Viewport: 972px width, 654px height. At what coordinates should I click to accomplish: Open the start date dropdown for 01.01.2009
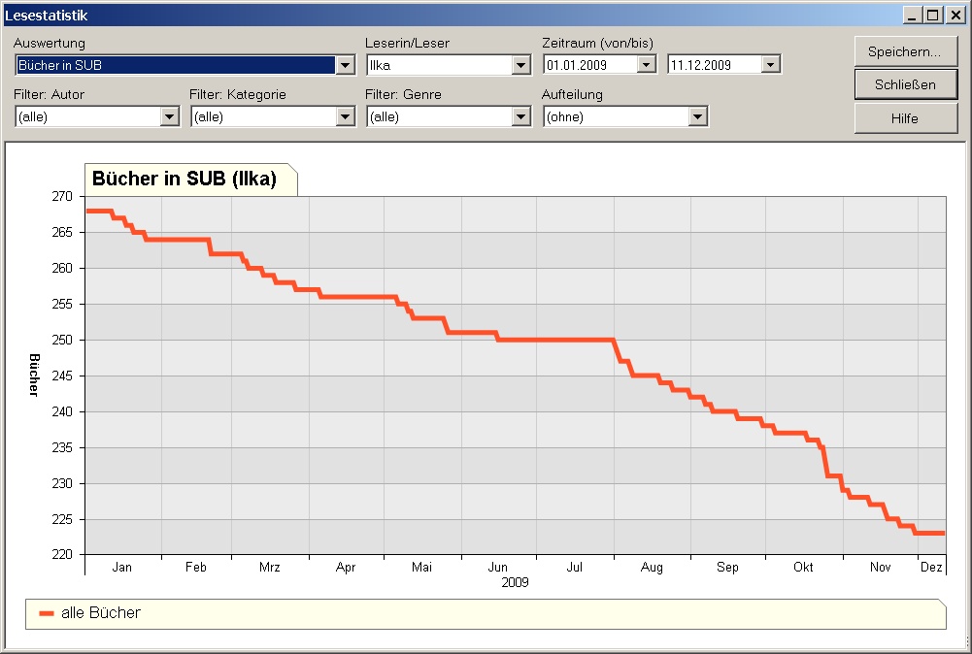[647, 65]
